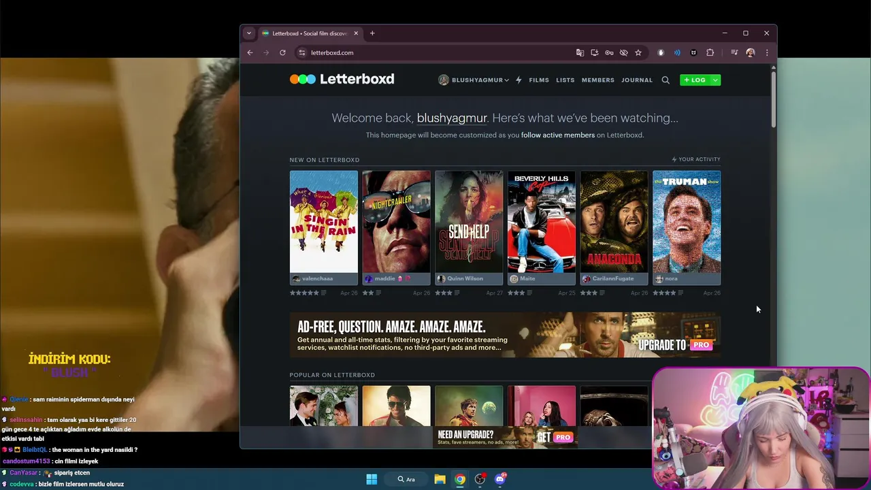Open Discord from the taskbar

pyautogui.click(x=500, y=479)
